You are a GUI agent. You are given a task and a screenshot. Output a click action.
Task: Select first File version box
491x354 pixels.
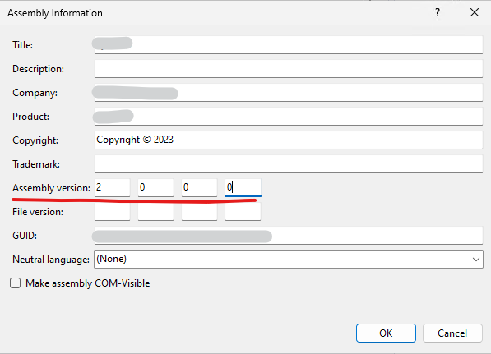click(112, 212)
